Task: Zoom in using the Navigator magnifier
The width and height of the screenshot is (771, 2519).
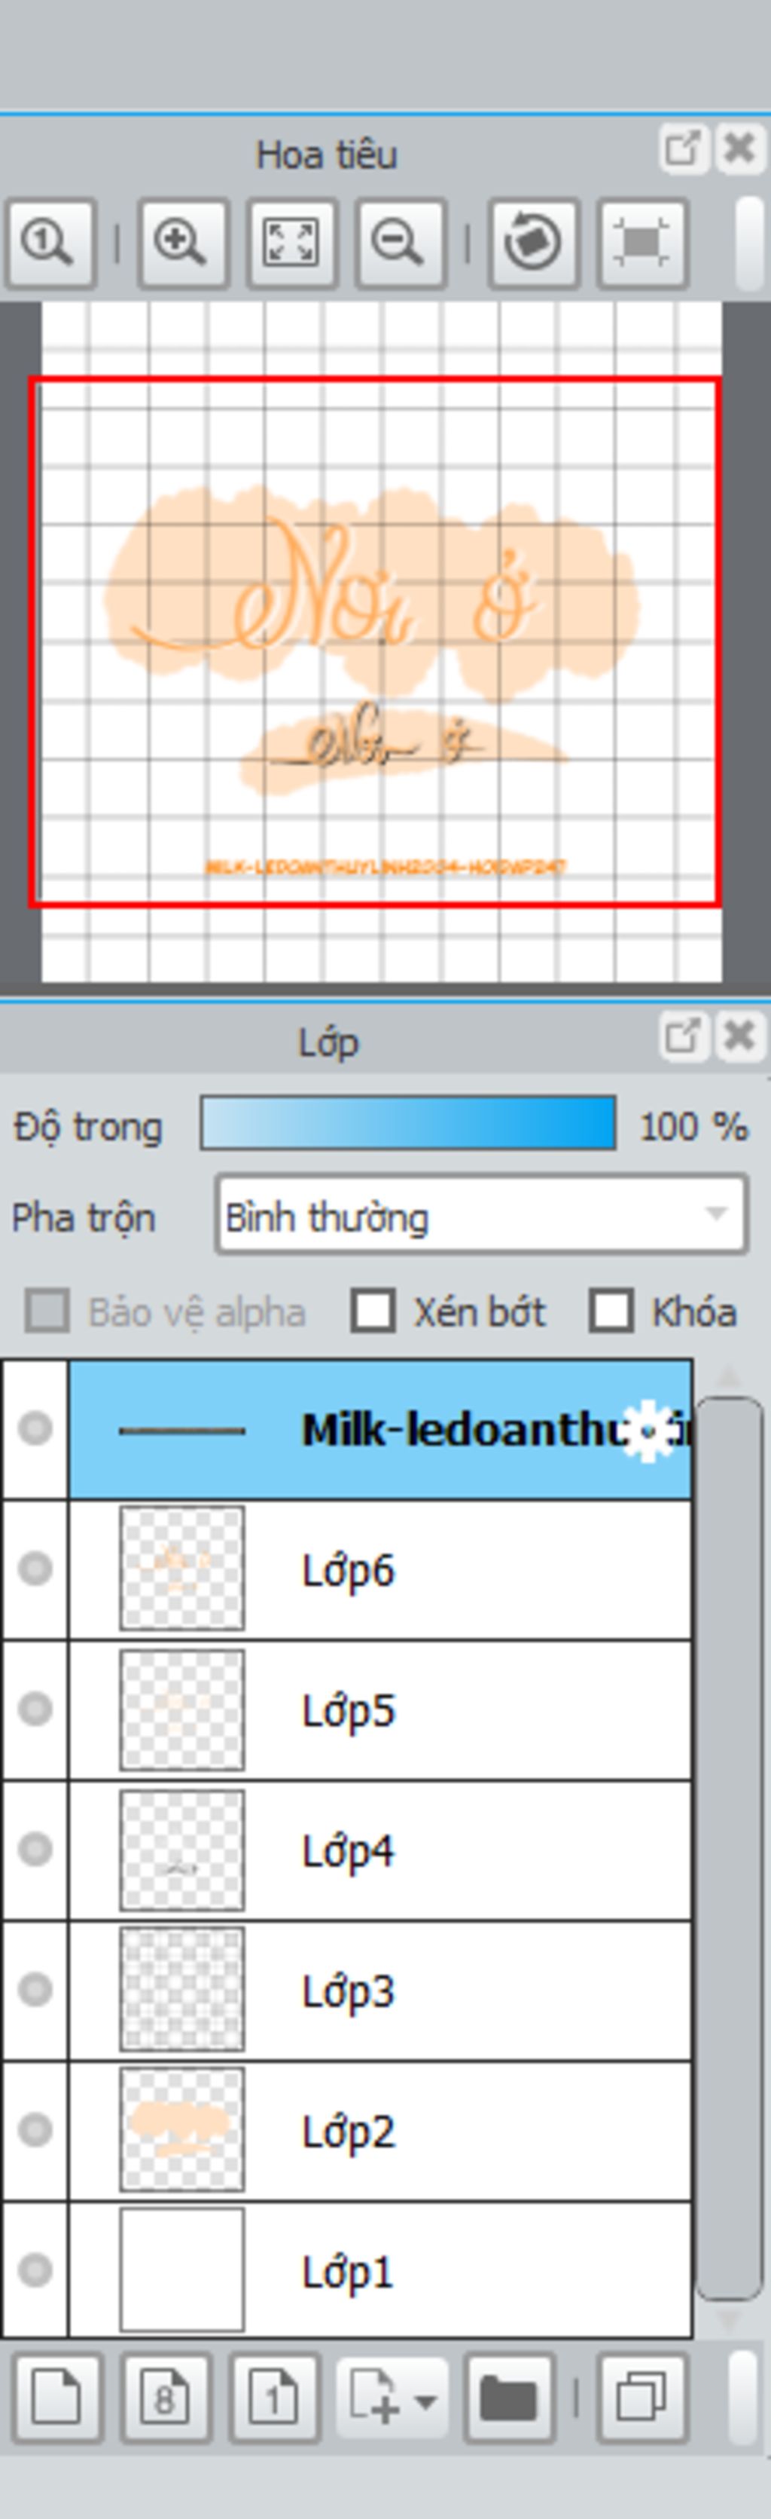Action: (181, 243)
